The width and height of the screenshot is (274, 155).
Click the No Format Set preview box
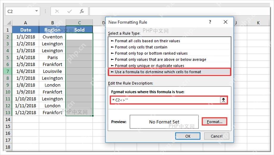164,122
